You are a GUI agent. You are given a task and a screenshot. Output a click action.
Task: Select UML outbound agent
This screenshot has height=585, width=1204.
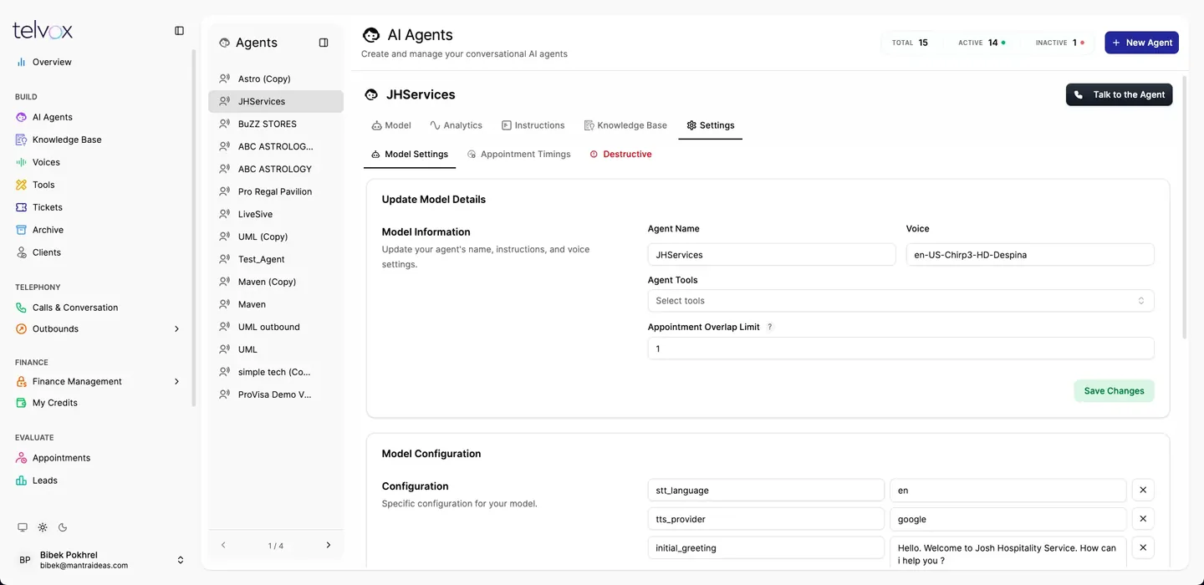tap(276, 327)
